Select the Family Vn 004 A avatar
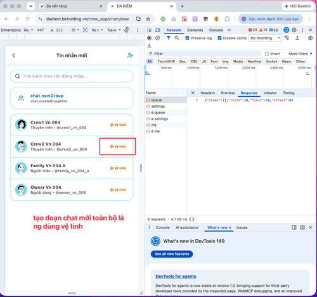This screenshot has width=317, height=297. pos(21,168)
